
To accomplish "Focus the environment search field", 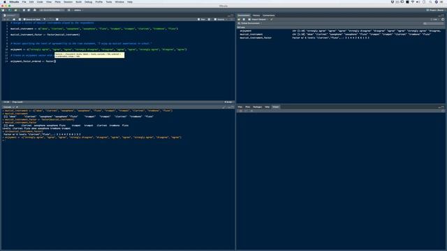I will [433, 23].
